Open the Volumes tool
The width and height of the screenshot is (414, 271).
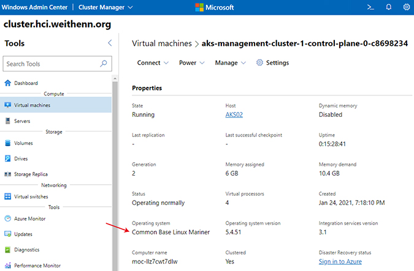[x=23, y=143]
